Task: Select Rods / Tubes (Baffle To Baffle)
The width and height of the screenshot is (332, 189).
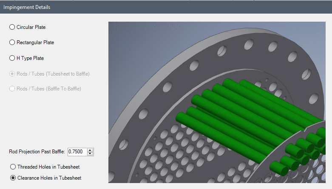Action: point(12,89)
